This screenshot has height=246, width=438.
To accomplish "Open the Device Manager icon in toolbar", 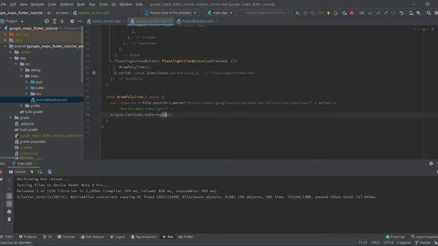I will [x=411, y=13].
